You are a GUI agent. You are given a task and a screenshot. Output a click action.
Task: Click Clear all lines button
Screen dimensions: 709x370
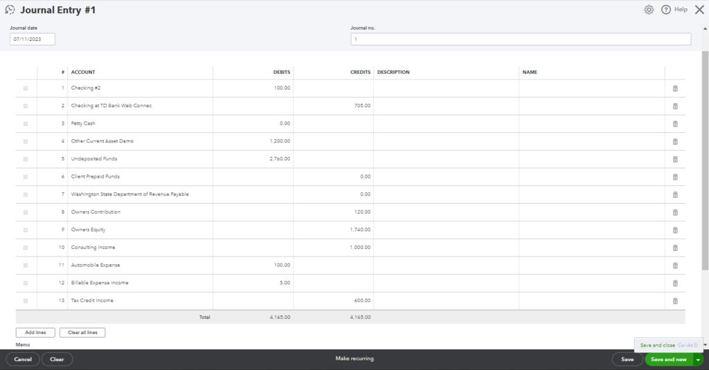click(x=82, y=333)
